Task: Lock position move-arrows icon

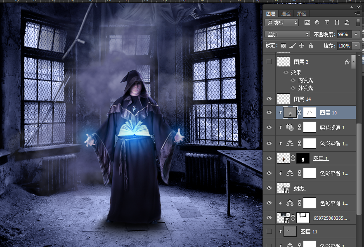Action: 302,46
